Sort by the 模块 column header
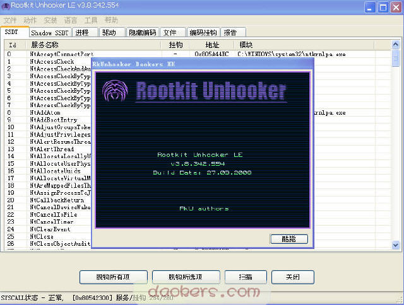 pyautogui.click(x=304, y=45)
